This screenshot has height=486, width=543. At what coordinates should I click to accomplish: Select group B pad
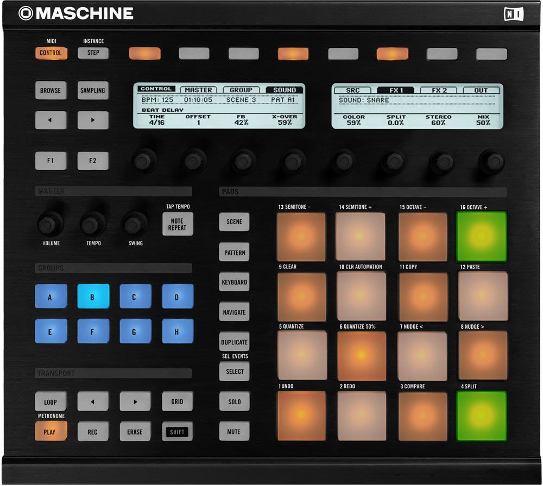click(93, 297)
